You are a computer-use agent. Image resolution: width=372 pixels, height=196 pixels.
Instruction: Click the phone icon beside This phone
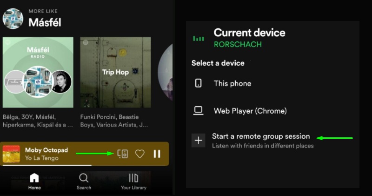click(x=199, y=83)
